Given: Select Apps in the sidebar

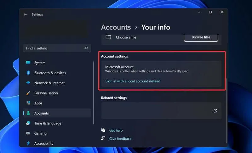Looking at the screenshot, I should pyautogui.click(x=57, y=103).
